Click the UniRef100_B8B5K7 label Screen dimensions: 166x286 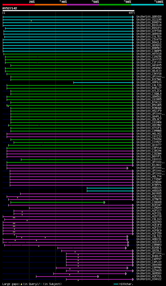(x=149, y=48)
